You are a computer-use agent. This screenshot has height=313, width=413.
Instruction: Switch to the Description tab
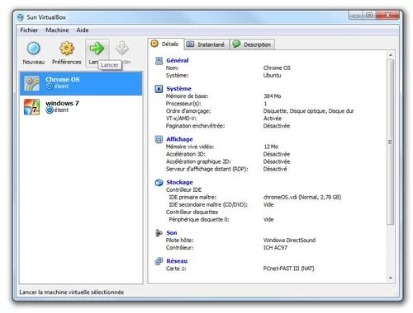point(252,44)
